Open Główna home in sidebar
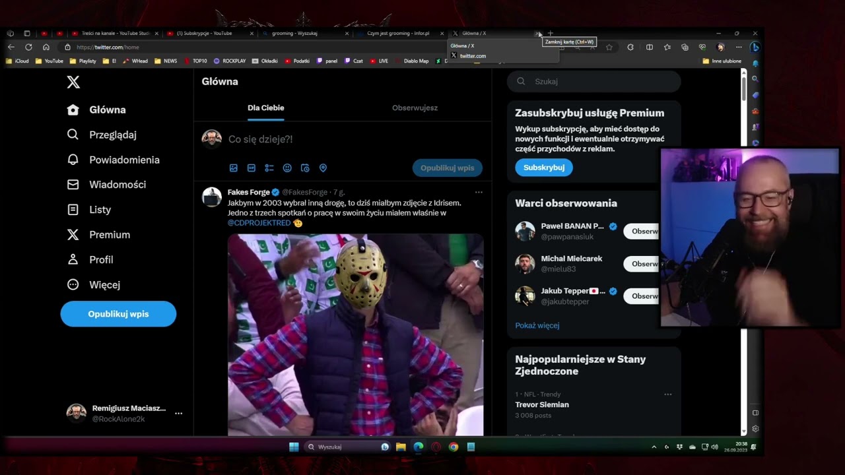845x475 pixels. tap(96, 110)
